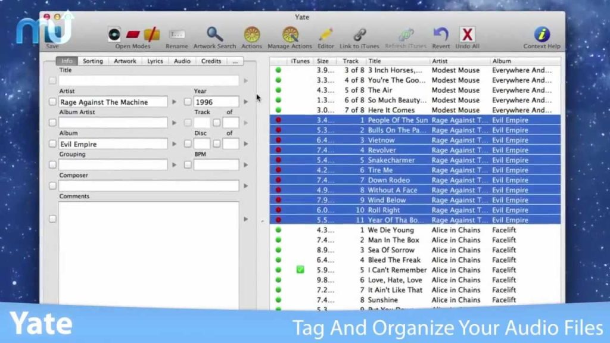Click the Revert arrow icon
610x343 pixels.
pyautogui.click(x=441, y=34)
